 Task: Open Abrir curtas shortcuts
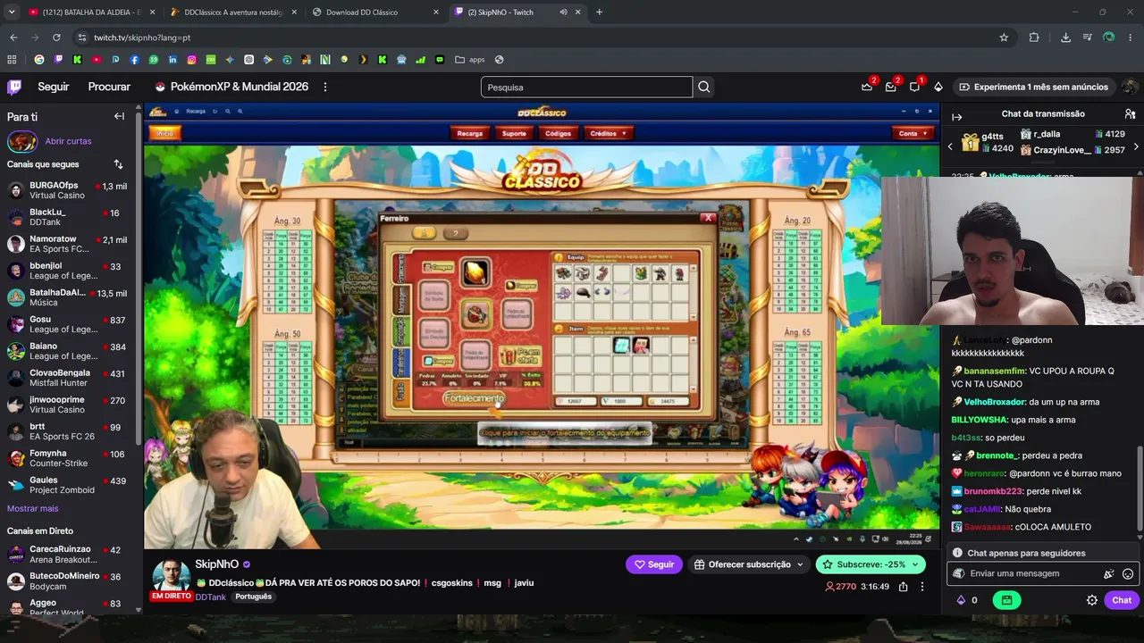[x=68, y=141]
